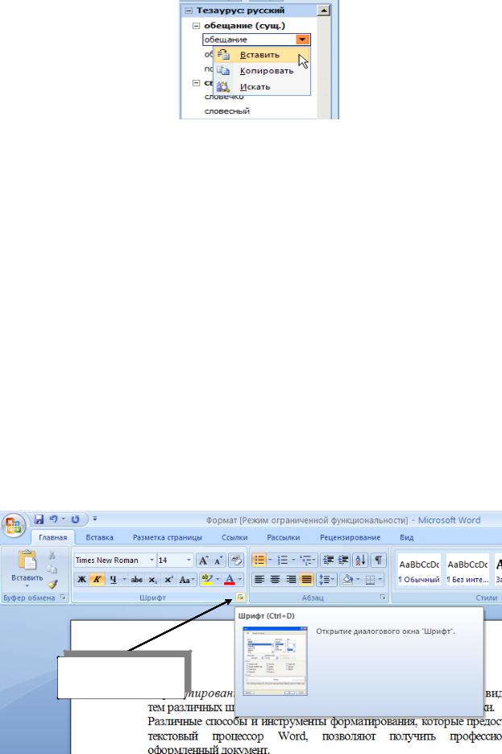Align text left
The image size is (502, 754).
point(259,580)
